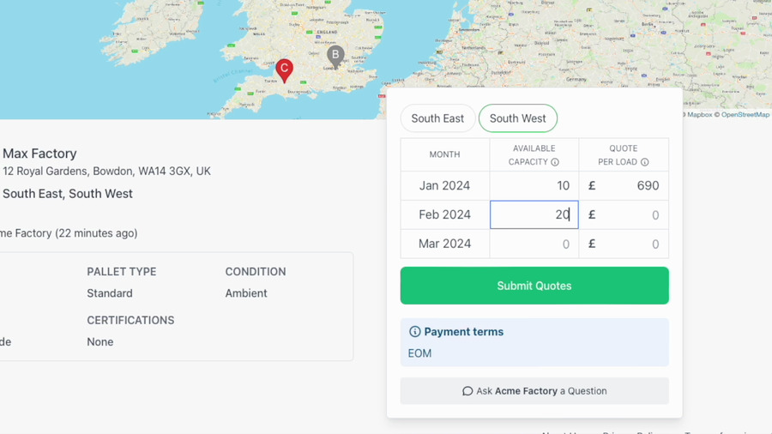This screenshot has height=434, width=772.
Task: Click the Quote Per Load info icon
Action: pos(644,162)
